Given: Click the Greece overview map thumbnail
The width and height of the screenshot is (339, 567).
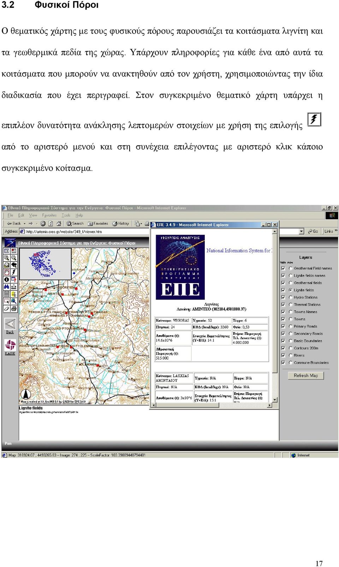Looking at the screenshot, I should tap(45, 264).
